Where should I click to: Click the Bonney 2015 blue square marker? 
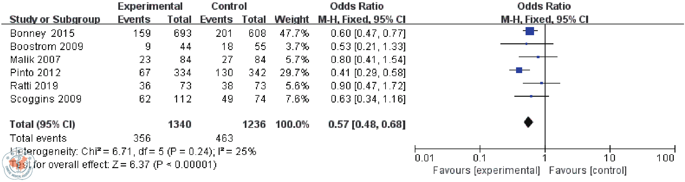pyautogui.click(x=530, y=31)
